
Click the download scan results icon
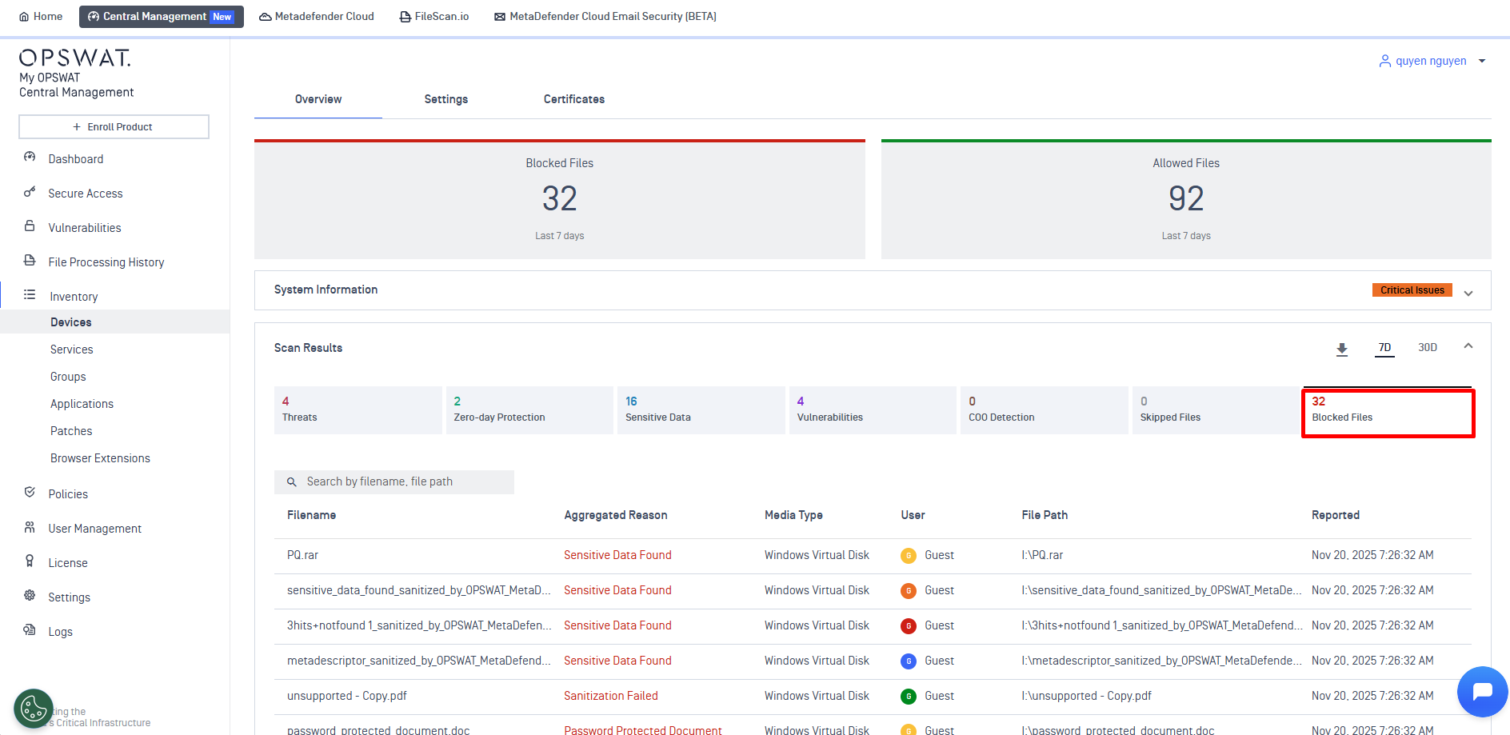[x=1342, y=349]
